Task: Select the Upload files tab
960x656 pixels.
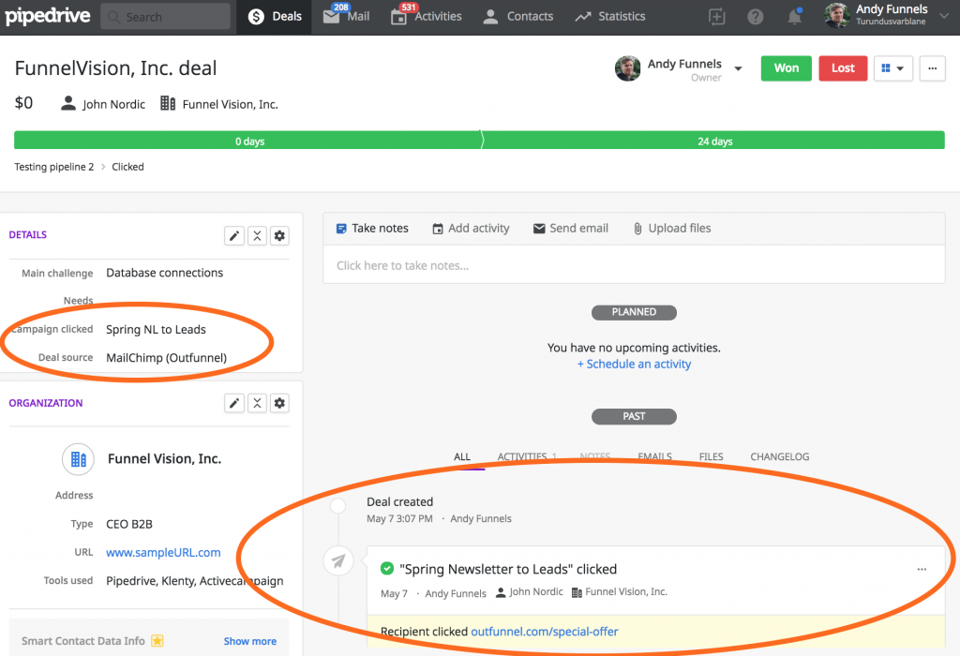Action: point(671,229)
